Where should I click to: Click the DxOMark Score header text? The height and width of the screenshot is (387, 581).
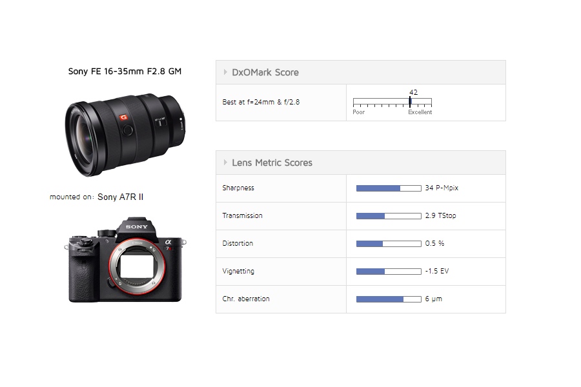click(265, 72)
